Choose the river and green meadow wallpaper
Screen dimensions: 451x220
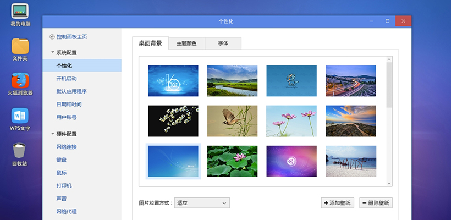[233, 81]
